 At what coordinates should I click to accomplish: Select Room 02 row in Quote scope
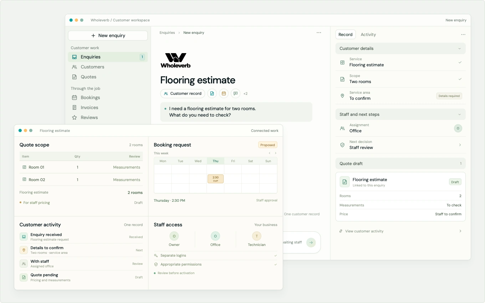point(81,180)
